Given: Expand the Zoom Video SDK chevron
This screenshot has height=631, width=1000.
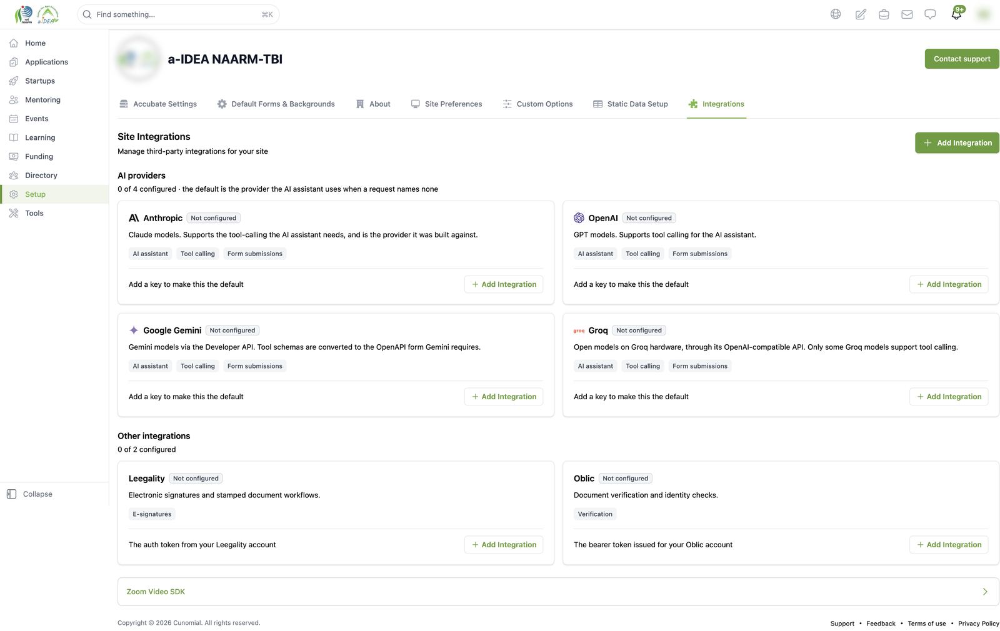Looking at the screenshot, I should [x=985, y=592].
